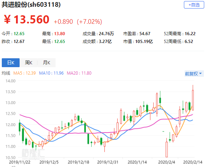Click the 52周最低 value 6.52
The height and width of the screenshot is (167, 206).
pos(189,42)
